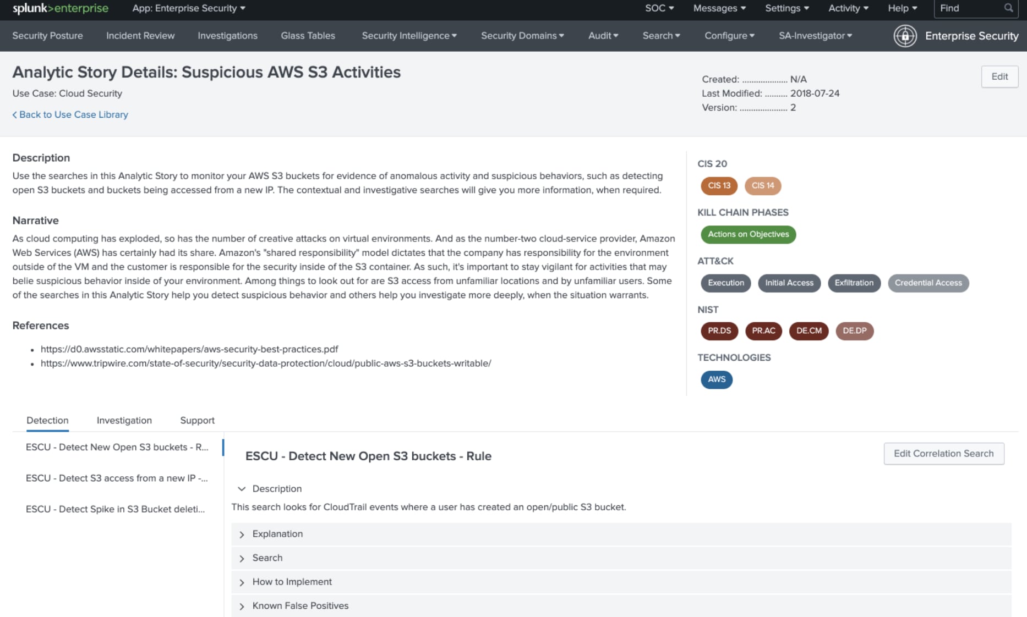Select ESCU - Detect S3 access from new IP
This screenshot has height=617, width=1027.
(x=117, y=478)
